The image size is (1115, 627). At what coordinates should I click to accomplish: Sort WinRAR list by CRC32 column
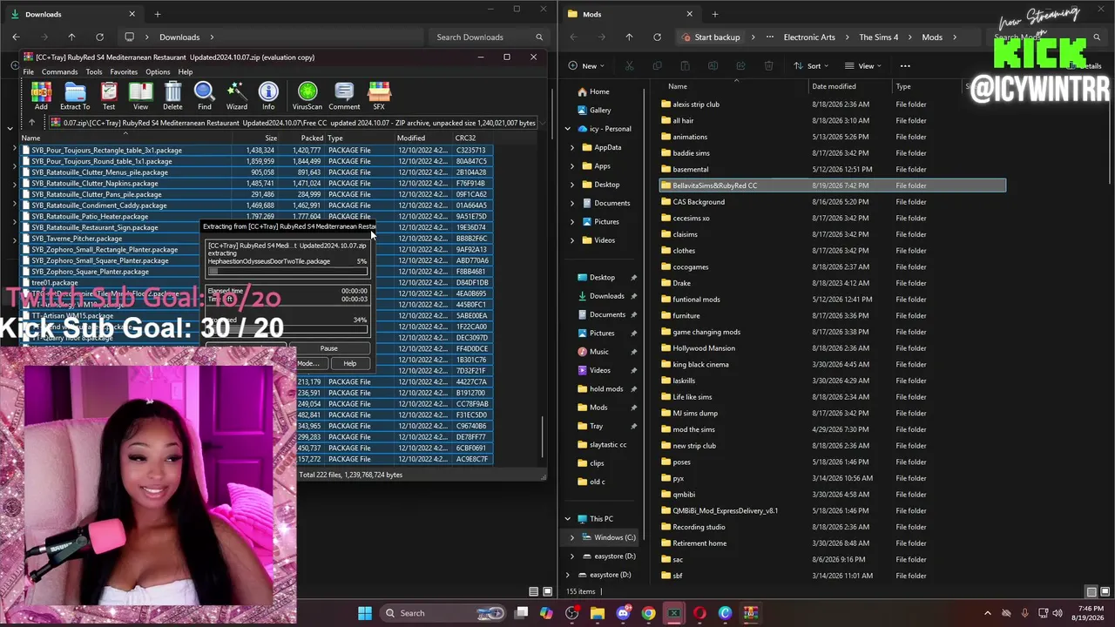(465, 138)
